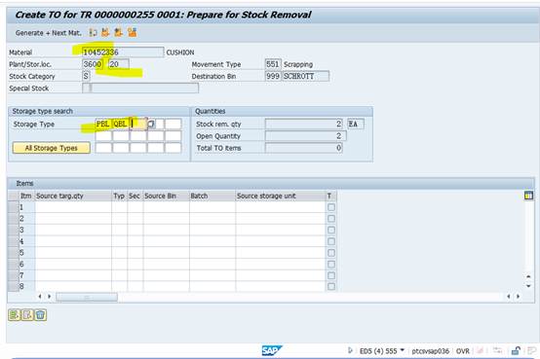Click the Open Quantity value field
Image resolution: width=540 pixels, height=359 pixels.
[x=305, y=136]
